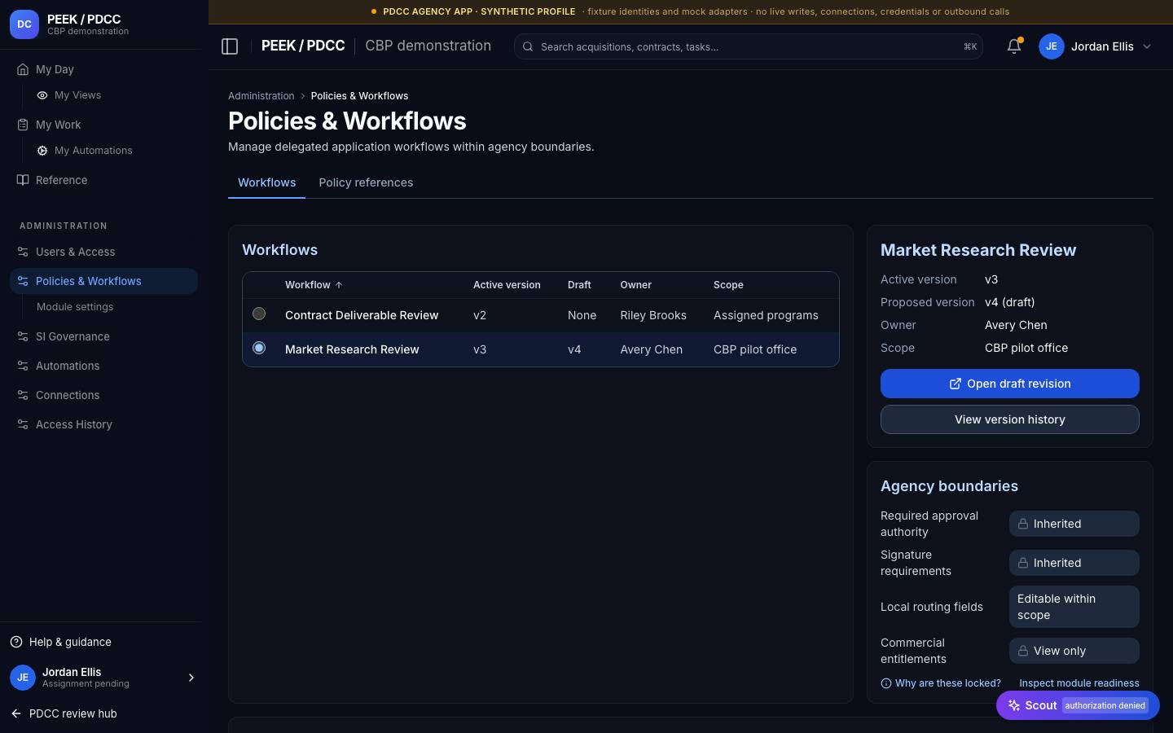Click the Users & Access sliders icon
Viewport: 1173px width, 733px height.
(23, 252)
